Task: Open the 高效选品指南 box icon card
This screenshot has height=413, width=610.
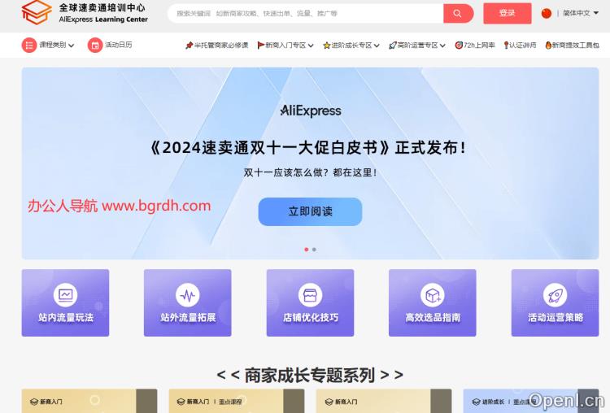Action: coord(432,302)
